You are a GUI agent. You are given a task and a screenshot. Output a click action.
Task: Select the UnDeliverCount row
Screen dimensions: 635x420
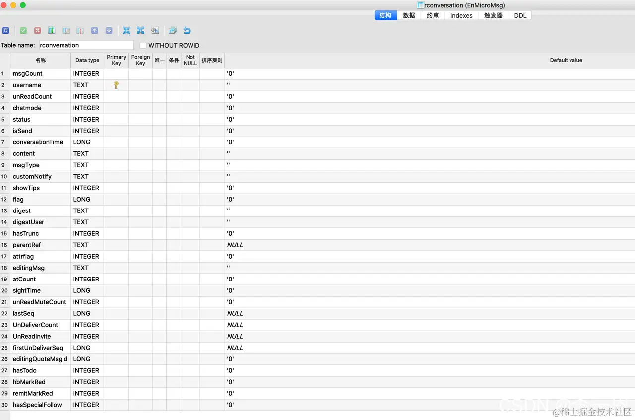coord(317,325)
